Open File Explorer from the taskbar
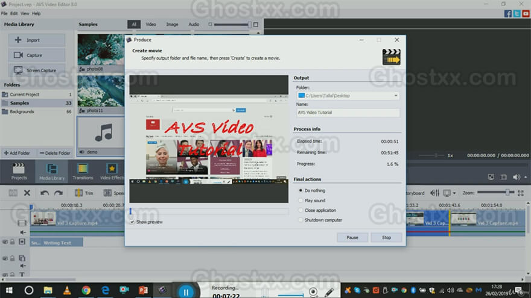Viewport: 531px width, 298px height. point(48,290)
